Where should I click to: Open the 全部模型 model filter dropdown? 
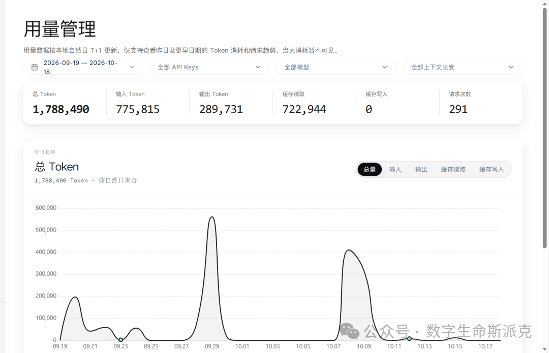point(336,67)
